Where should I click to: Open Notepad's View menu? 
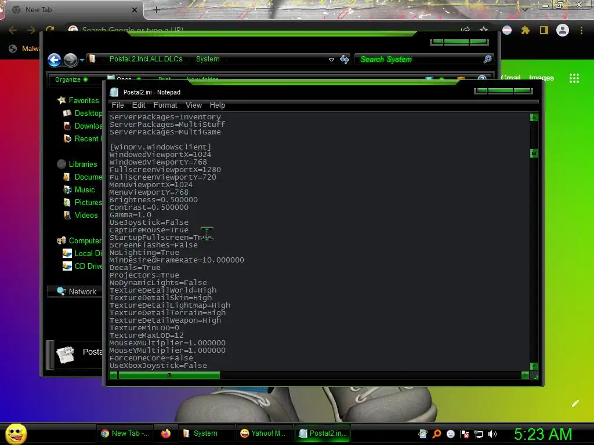(194, 105)
